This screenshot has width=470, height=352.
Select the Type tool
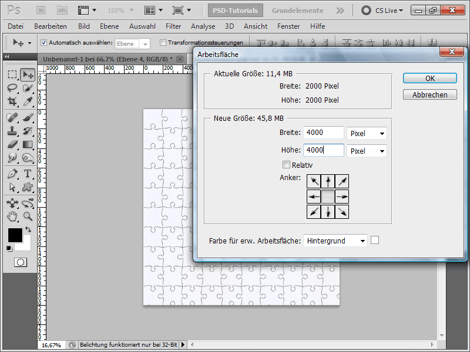click(28, 174)
